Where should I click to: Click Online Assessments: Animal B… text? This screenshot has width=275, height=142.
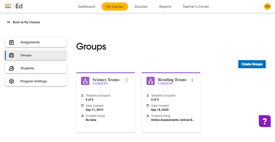click(x=173, y=120)
